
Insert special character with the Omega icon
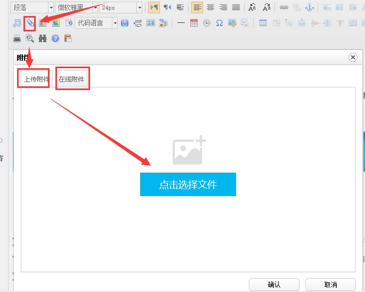(x=219, y=23)
